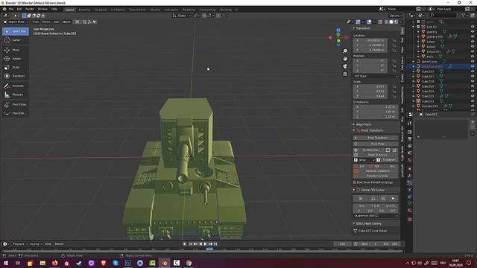Select the Move tool
This screenshot has width=477, height=268.
16,50
